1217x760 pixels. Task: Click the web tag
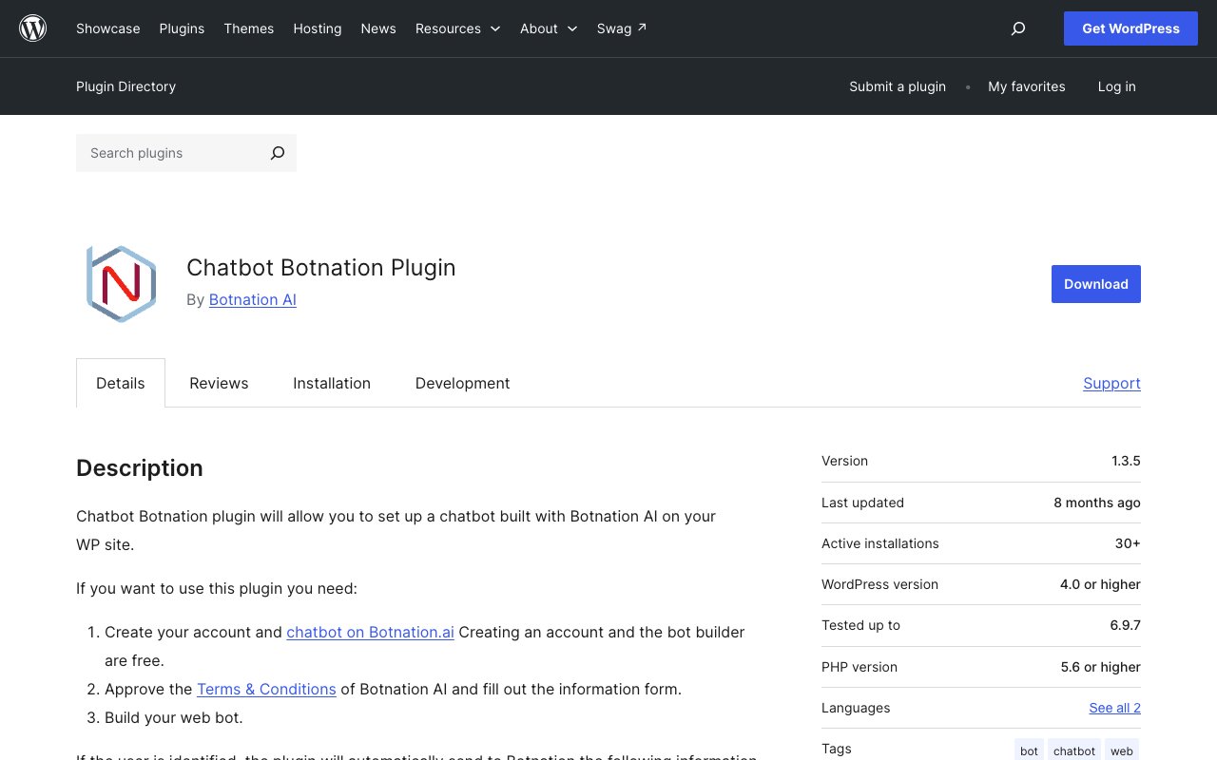(x=1122, y=750)
